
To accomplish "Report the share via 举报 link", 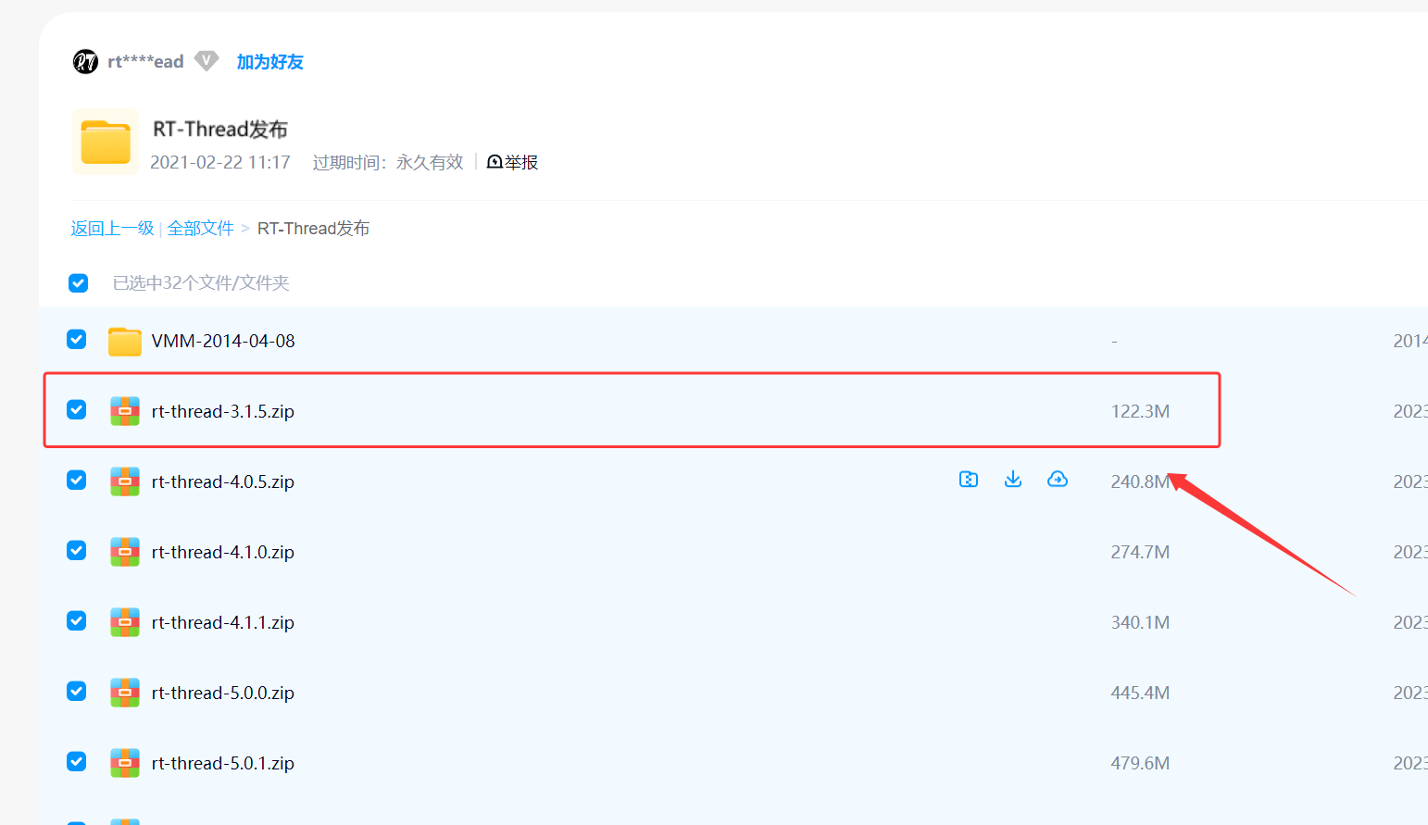I will click(512, 162).
